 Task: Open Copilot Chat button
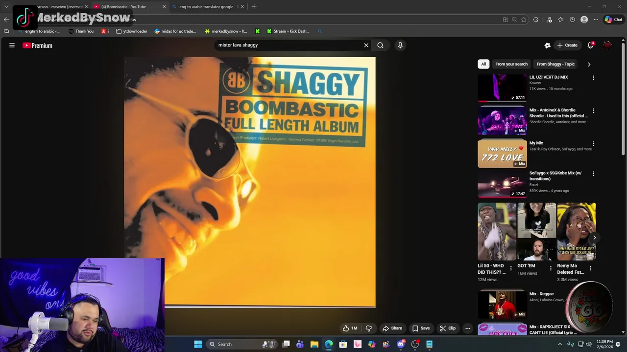tap(613, 20)
